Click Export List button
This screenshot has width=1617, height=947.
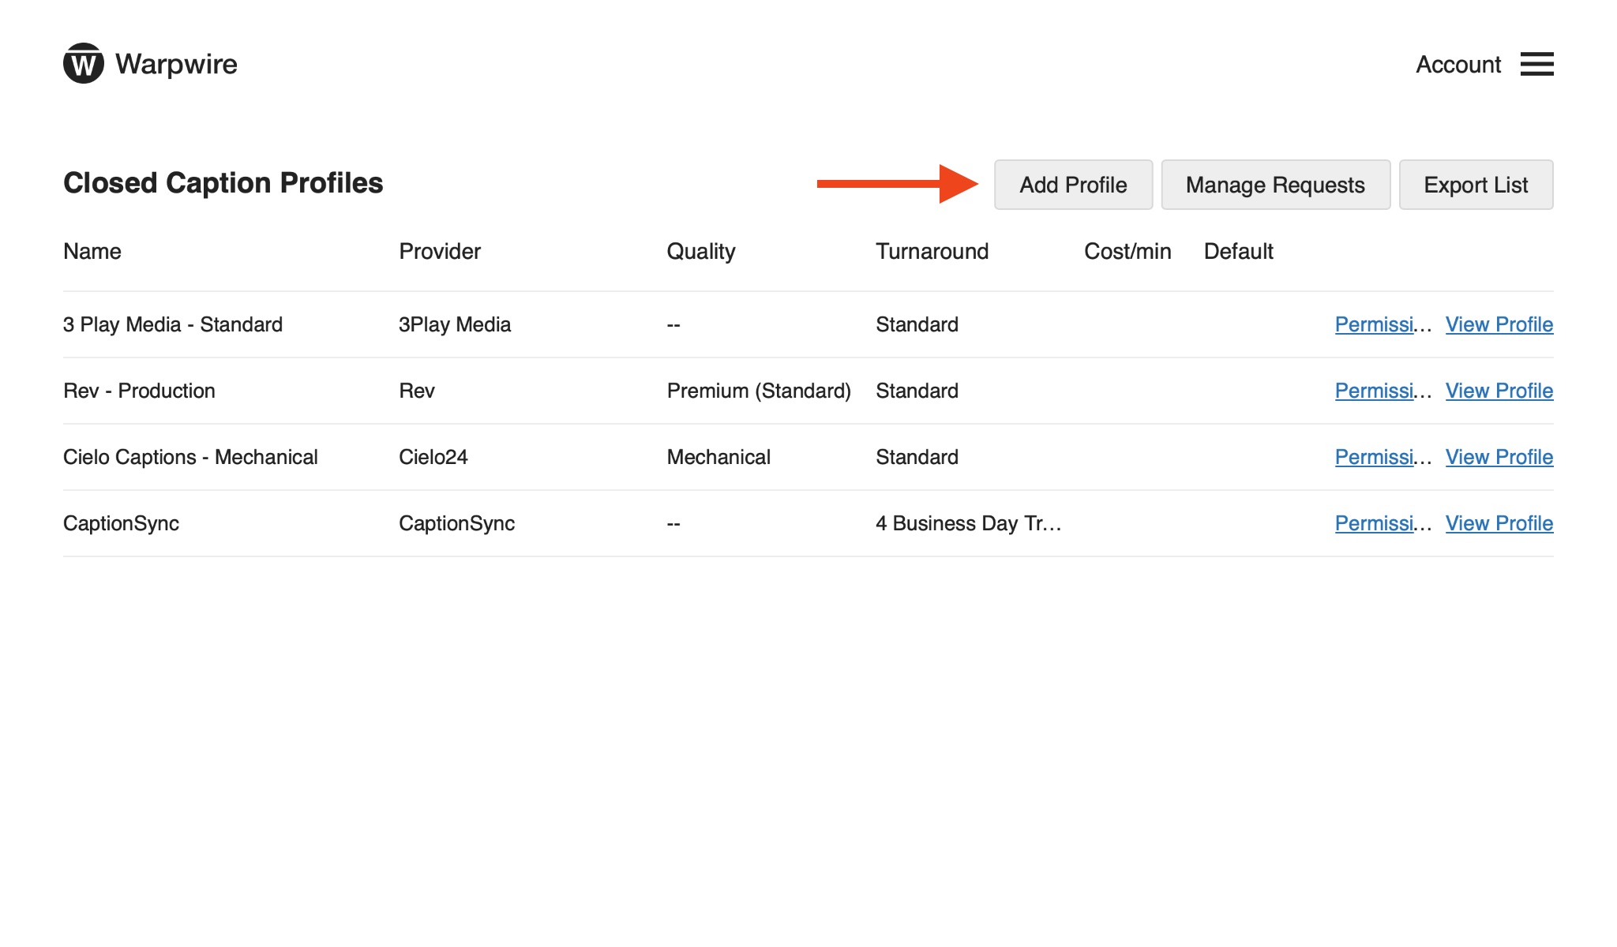tap(1476, 184)
